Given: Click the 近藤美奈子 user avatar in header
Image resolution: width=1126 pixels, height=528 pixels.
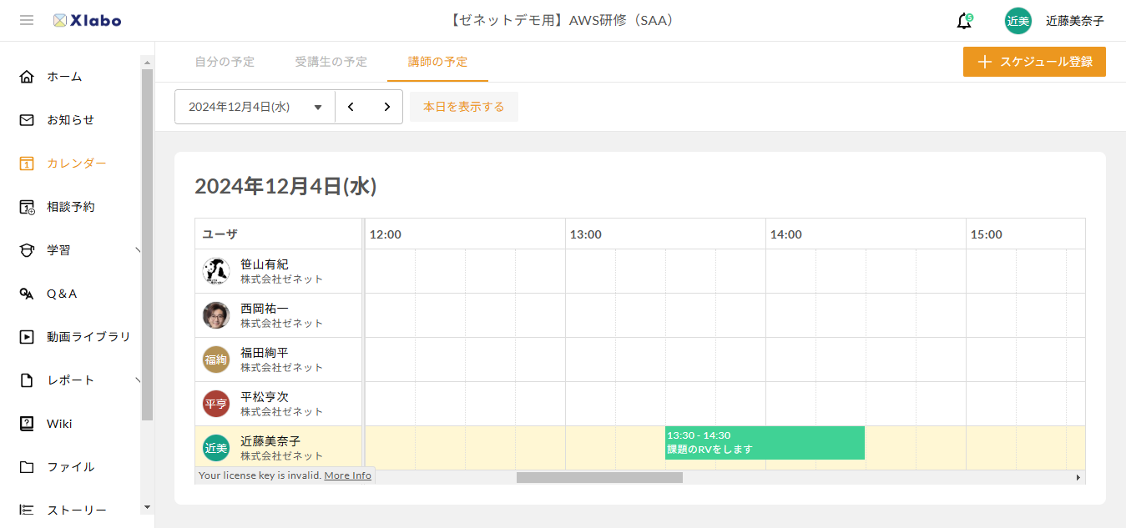Looking at the screenshot, I should click(x=1017, y=21).
